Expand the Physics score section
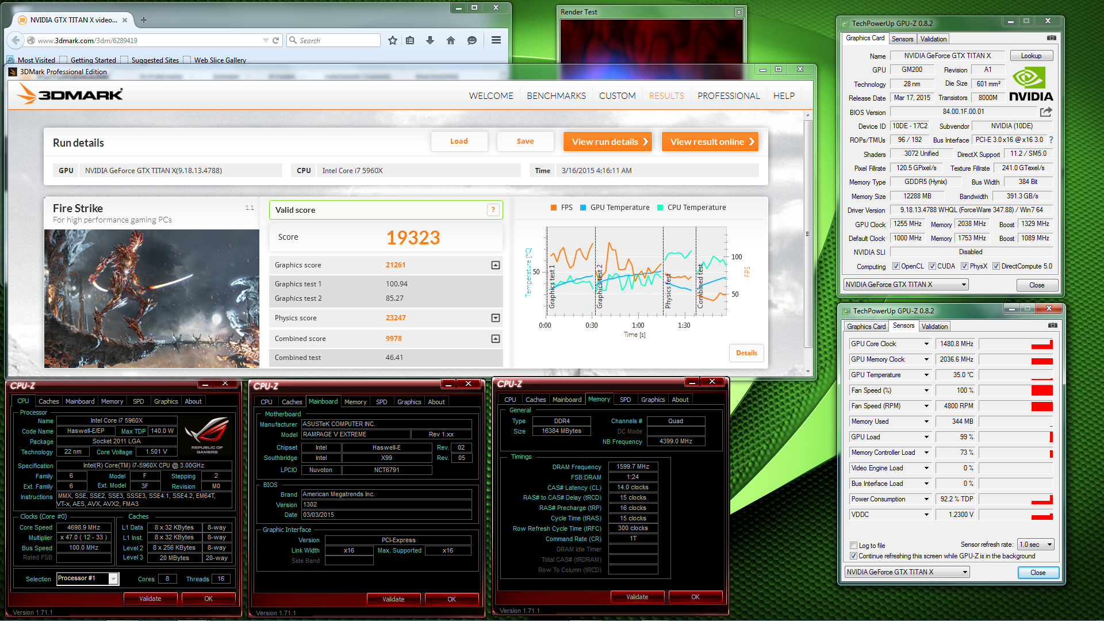Screen dimensions: 1104x621 pos(496,318)
